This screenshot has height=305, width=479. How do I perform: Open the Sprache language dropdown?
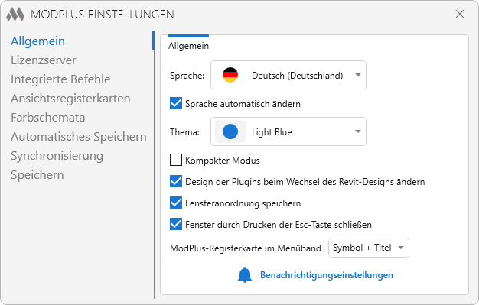288,75
